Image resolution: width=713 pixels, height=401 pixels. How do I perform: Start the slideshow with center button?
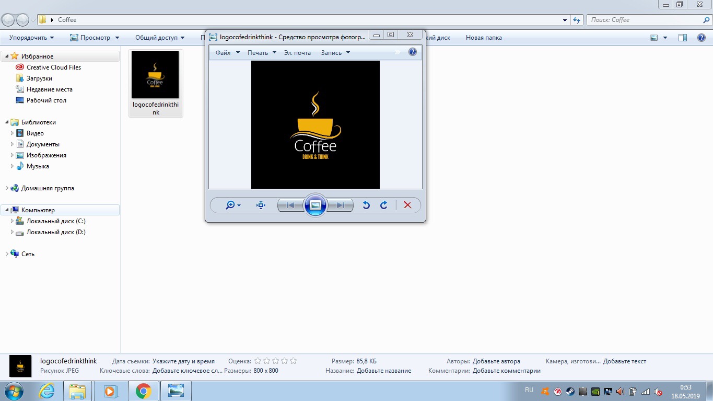(315, 205)
